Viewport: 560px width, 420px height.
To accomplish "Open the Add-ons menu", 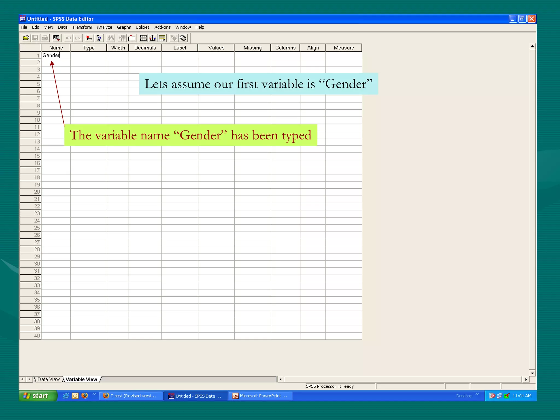I will [x=162, y=27].
